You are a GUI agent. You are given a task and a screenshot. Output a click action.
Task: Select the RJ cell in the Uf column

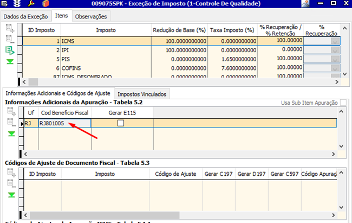point(31,123)
